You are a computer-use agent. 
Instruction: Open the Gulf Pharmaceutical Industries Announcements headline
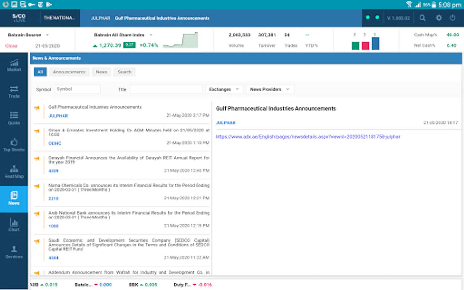coord(95,107)
